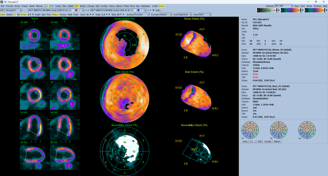The width and height of the screenshot is (328, 176).
Task: Toggle the RV display option
Action: click(x=18, y=14)
